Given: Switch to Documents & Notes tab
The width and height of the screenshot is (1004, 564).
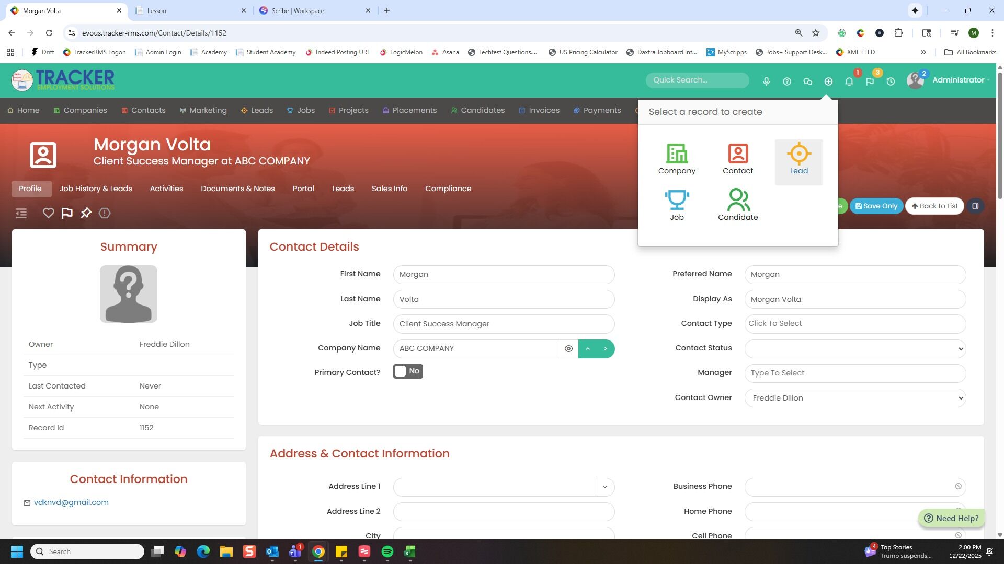Looking at the screenshot, I should (x=237, y=189).
